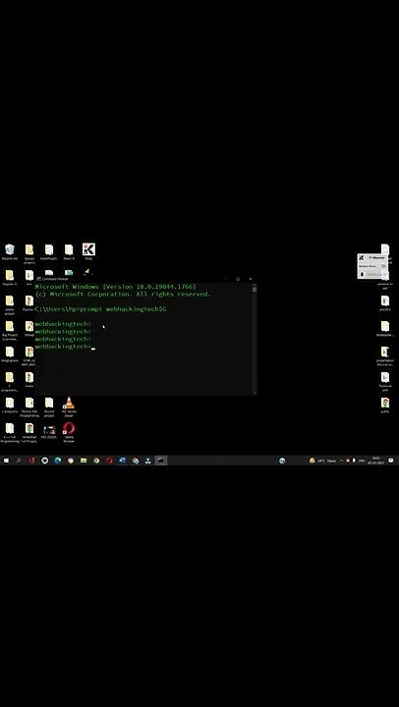Open the weather 34°C Haze widget

pos(322,461)
